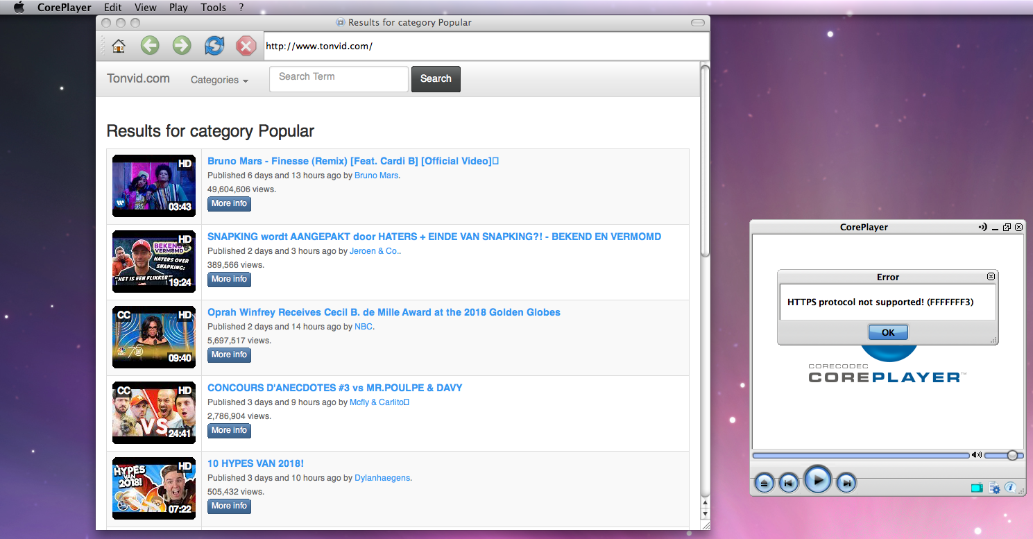Navigate forward with the green right arrow

(x=182, y=46)
